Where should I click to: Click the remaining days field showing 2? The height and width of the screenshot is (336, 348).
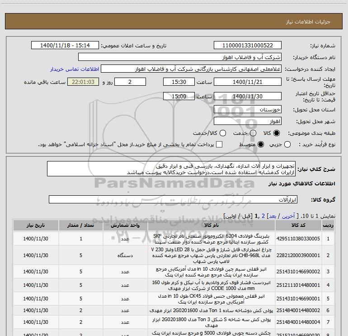(130, 82)
